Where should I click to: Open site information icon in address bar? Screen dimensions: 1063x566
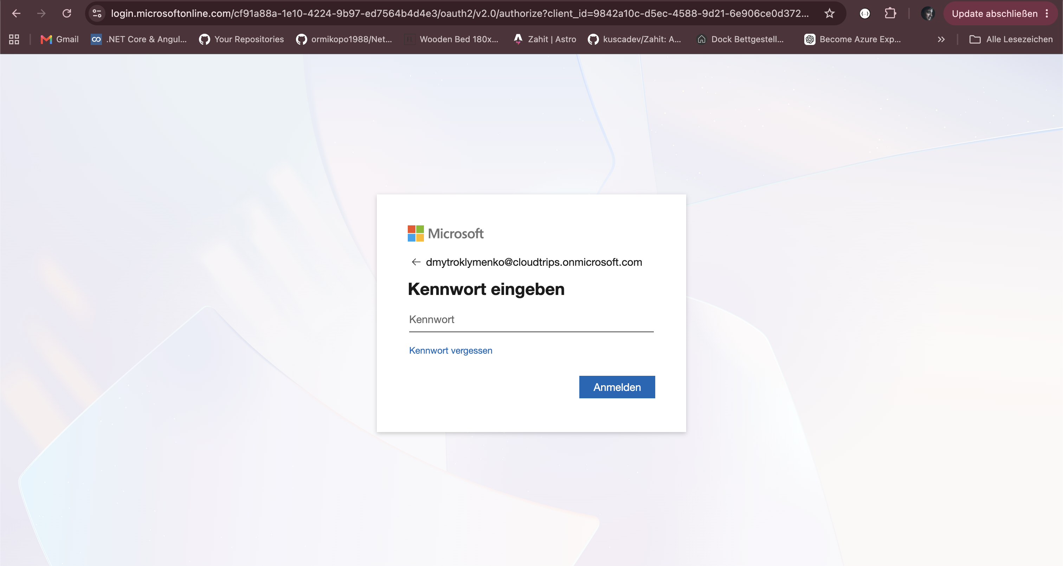pyautogui.click(x=97, y=14)
